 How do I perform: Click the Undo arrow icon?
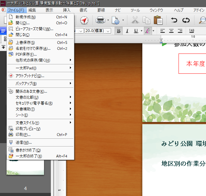tap(174, 20)
